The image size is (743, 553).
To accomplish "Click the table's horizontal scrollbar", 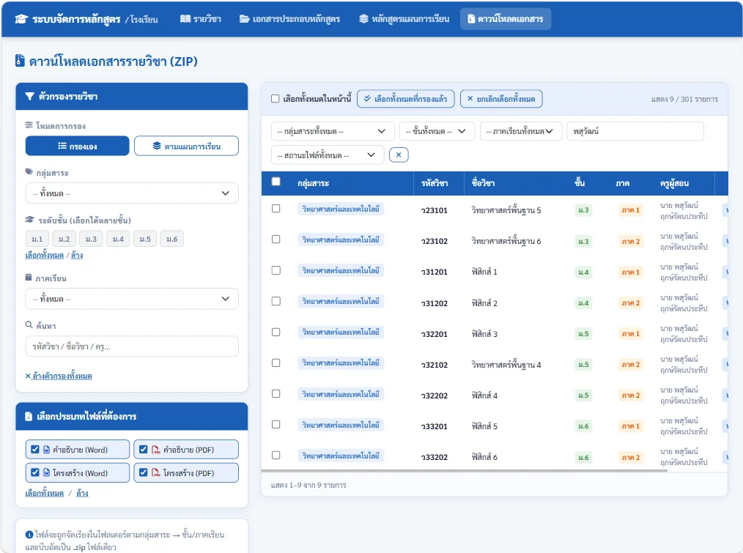I will tap(465, 470).
